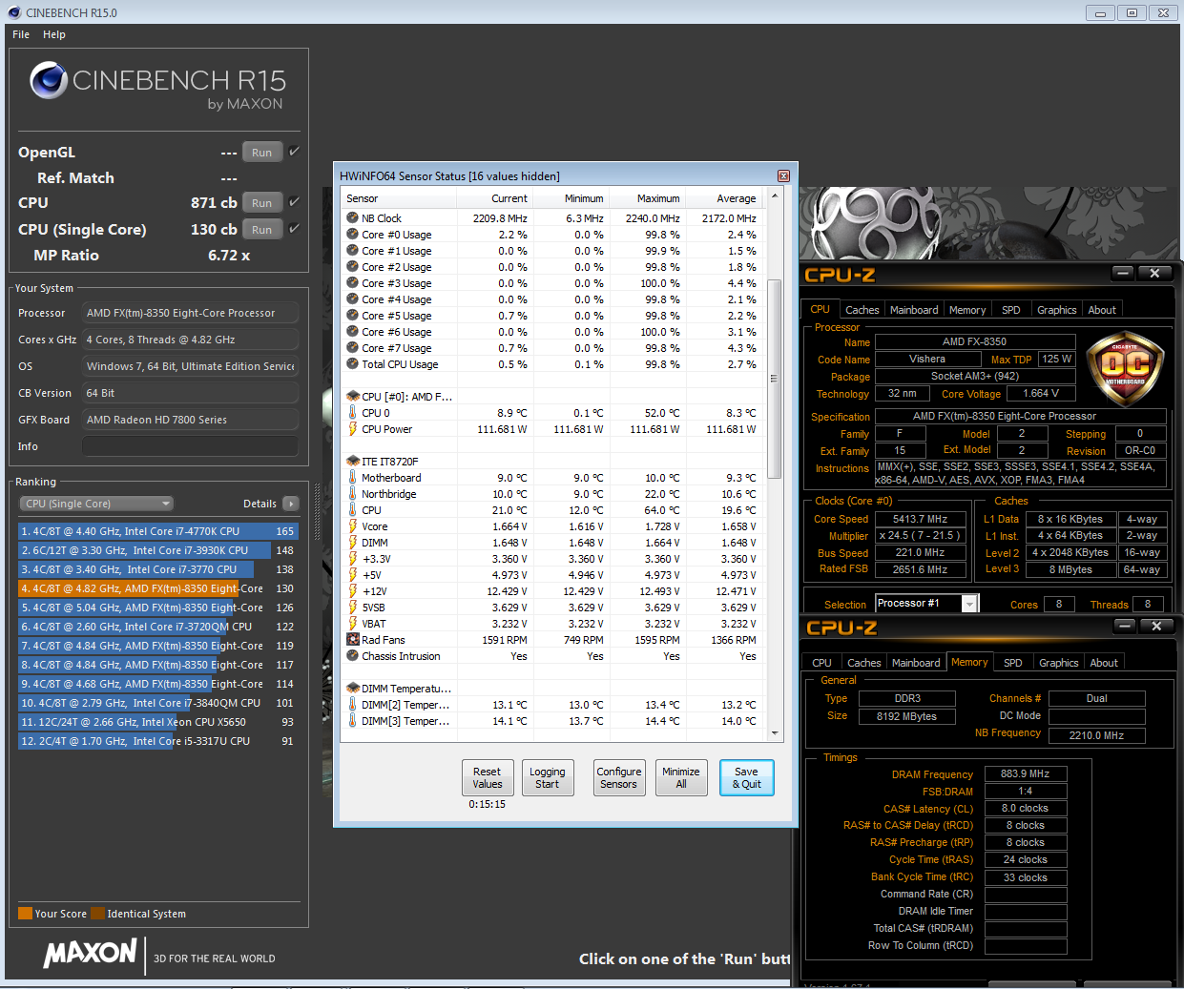Click the VBAT voltage icon
This screenshot has height=989, width=1184.
pyautogui.click(x=352, y=624)
